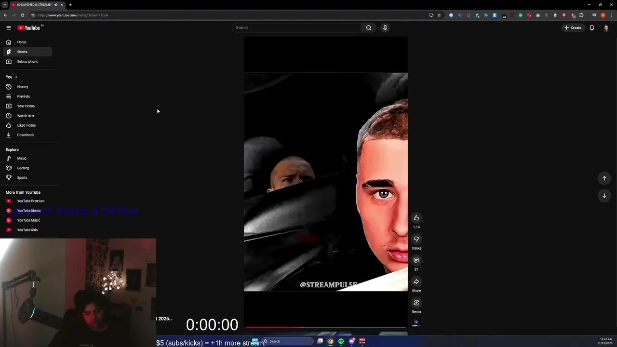The width and height of the screenshot is (617, 347).
Task: Open Playlists in the sidebar
Action: 27,96
